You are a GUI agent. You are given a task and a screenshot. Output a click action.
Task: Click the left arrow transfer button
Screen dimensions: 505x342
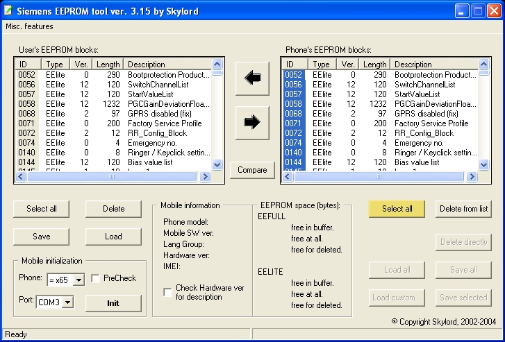tap(252, 78)
